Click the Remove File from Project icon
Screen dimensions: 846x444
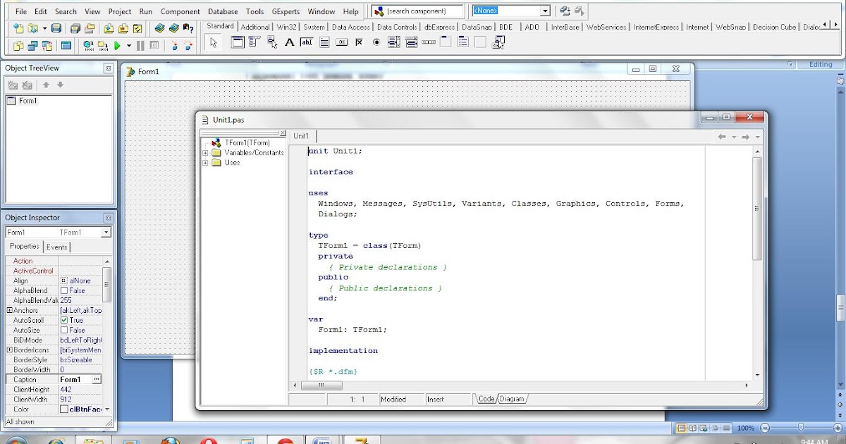(x=123, y=28)
